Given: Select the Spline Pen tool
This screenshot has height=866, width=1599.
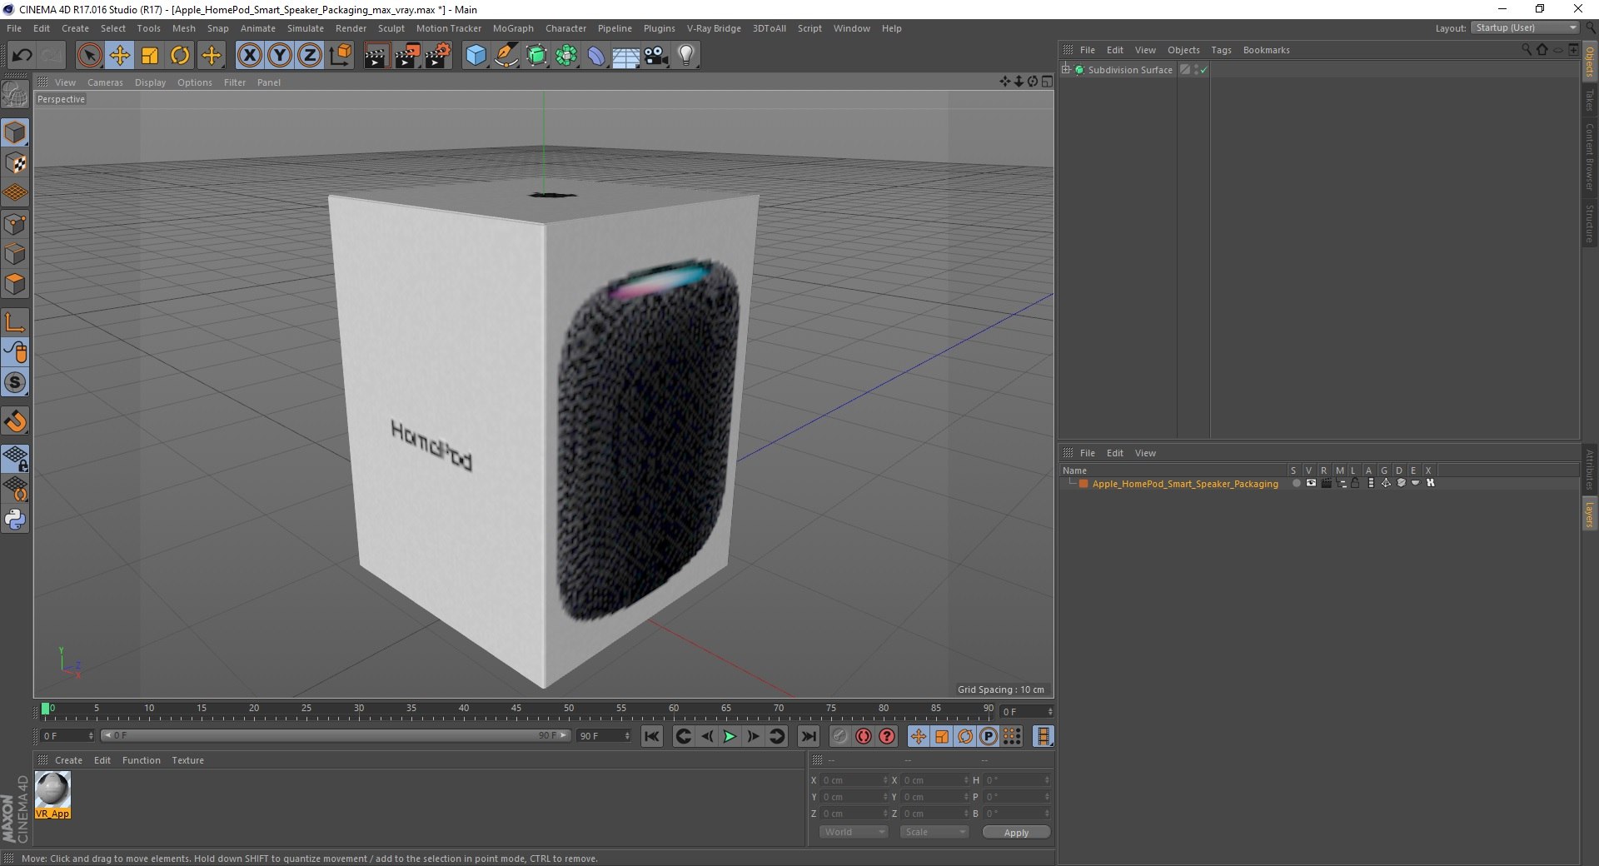Looking at the screenshot, I should (x=506, y=56).
